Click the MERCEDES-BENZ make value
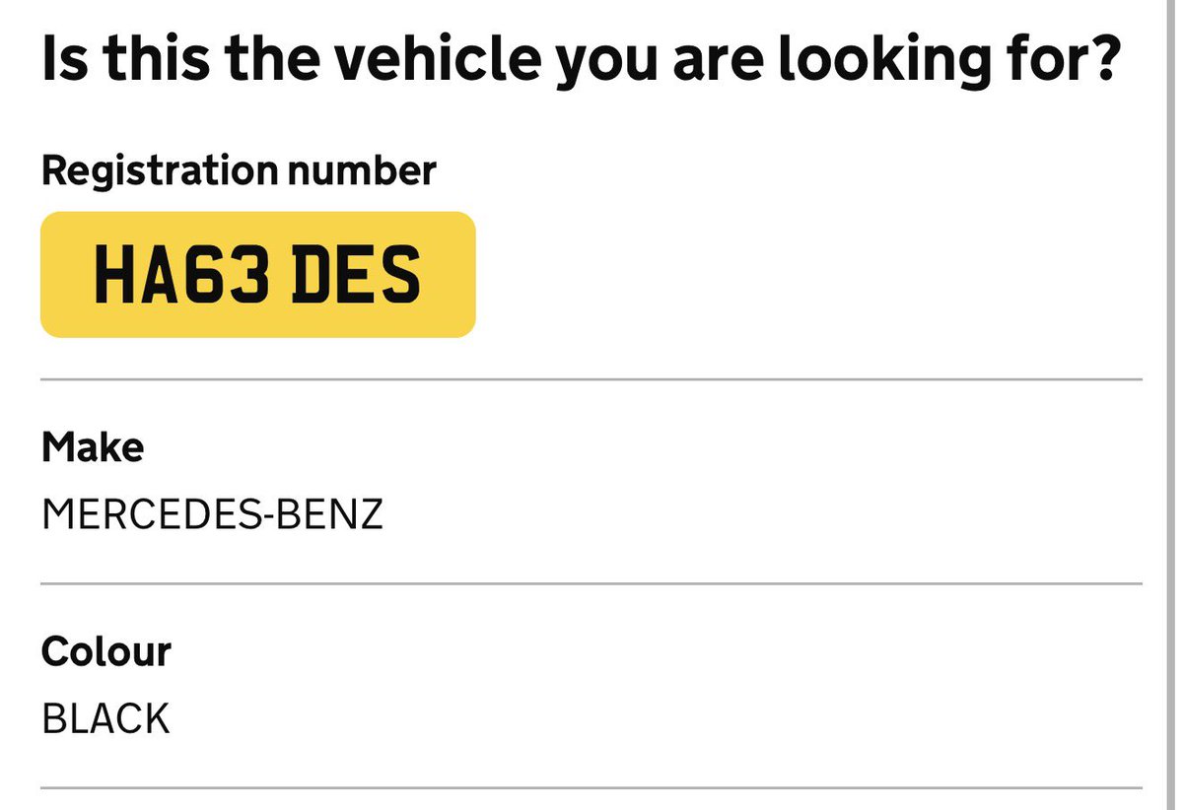 212,514
